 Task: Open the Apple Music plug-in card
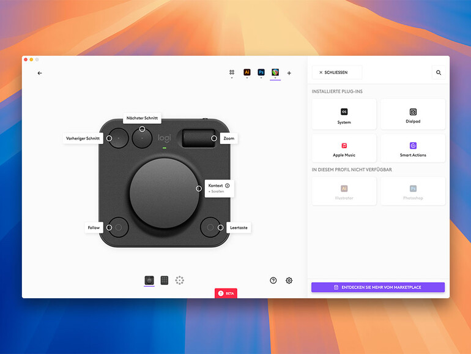point(344,148)
